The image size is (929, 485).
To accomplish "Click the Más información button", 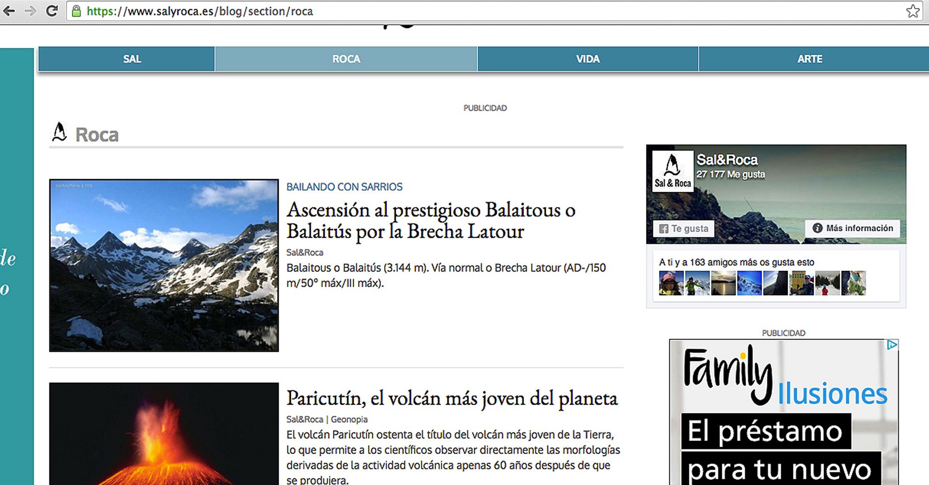I will (853, 228).
